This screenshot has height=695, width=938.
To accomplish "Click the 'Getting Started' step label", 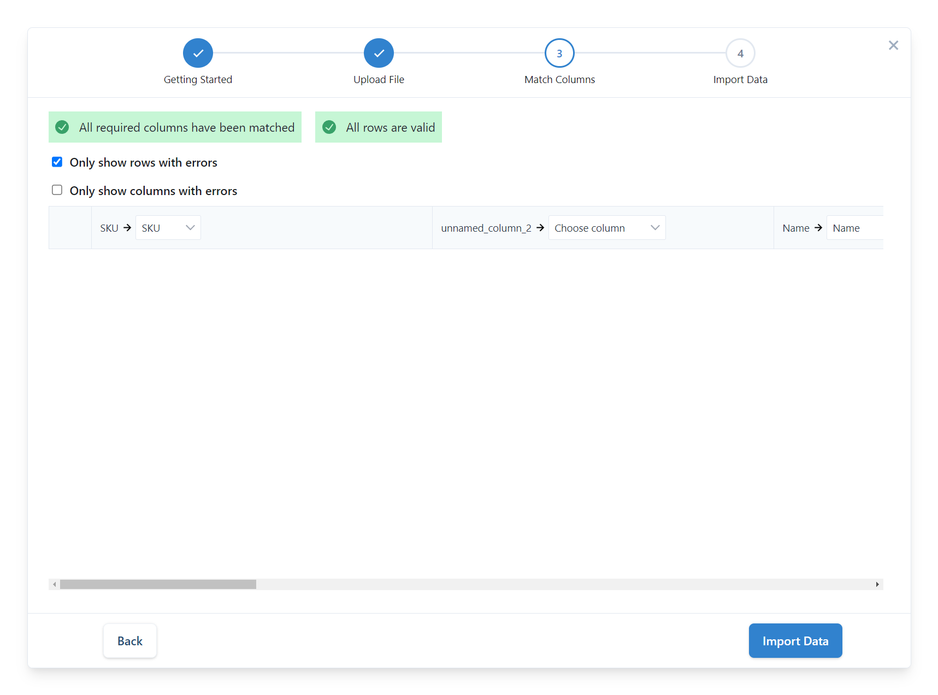I will (198, 80).
